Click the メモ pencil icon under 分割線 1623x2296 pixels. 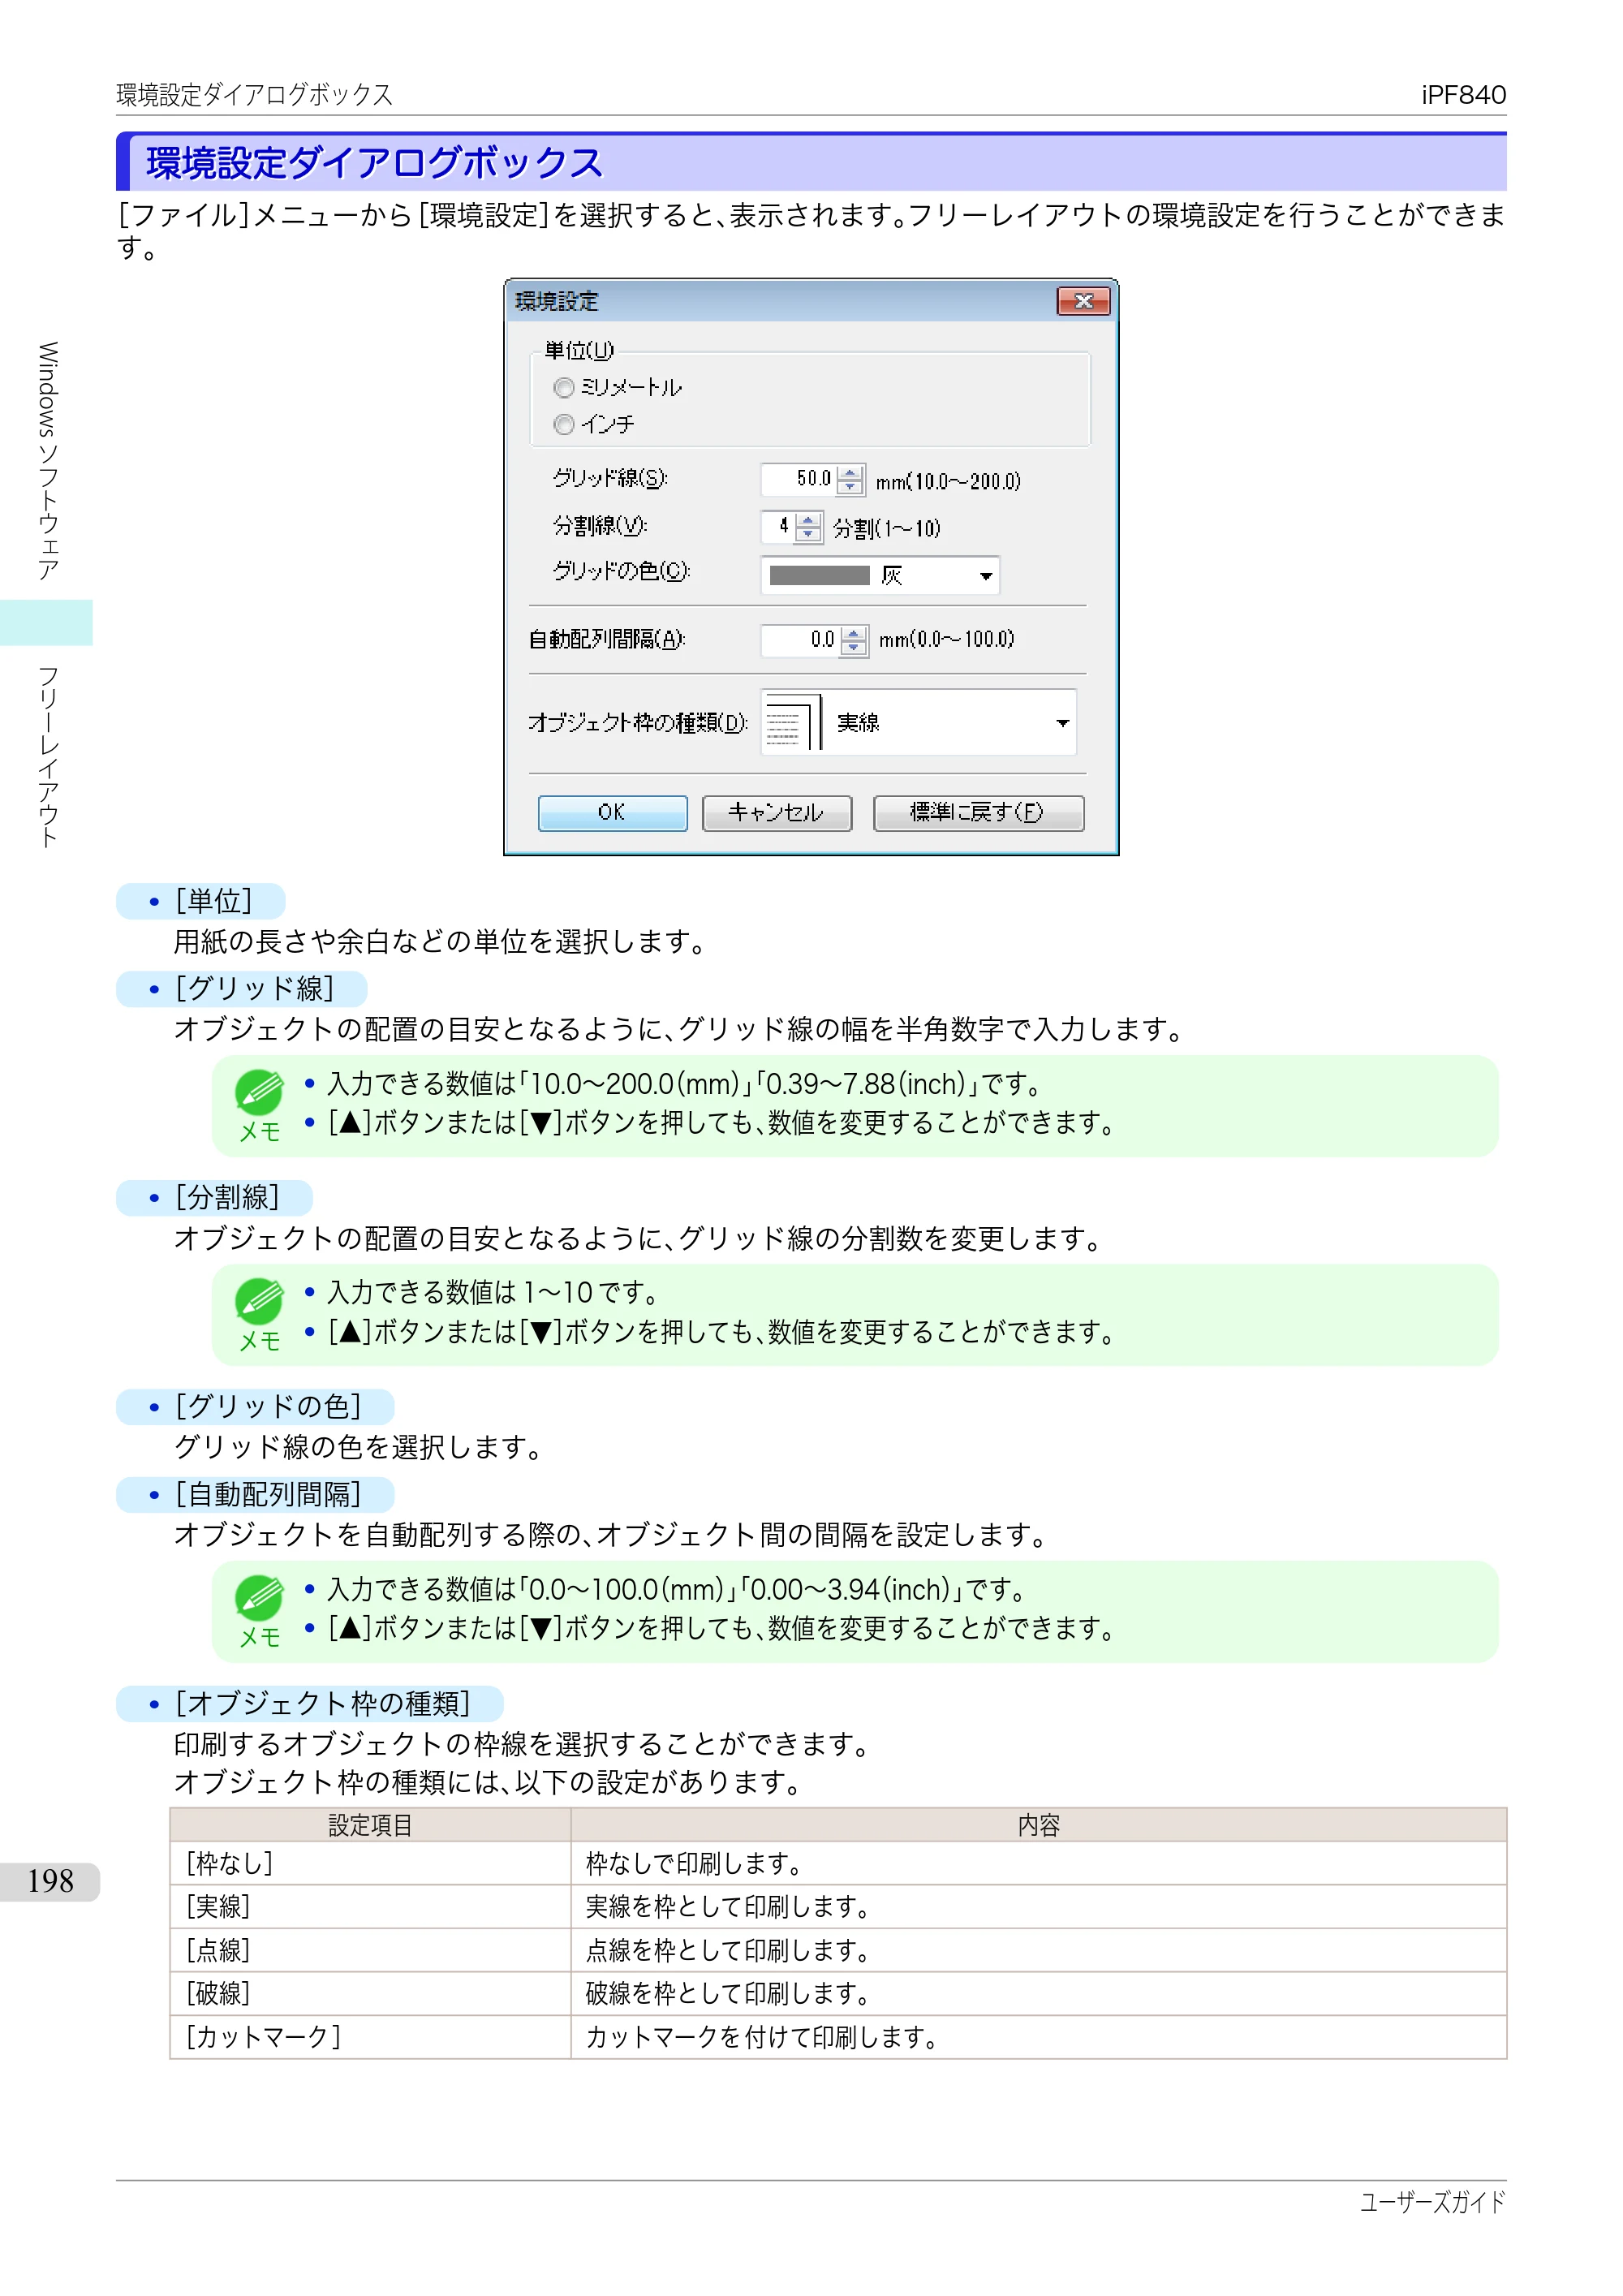pos(259,1302)
